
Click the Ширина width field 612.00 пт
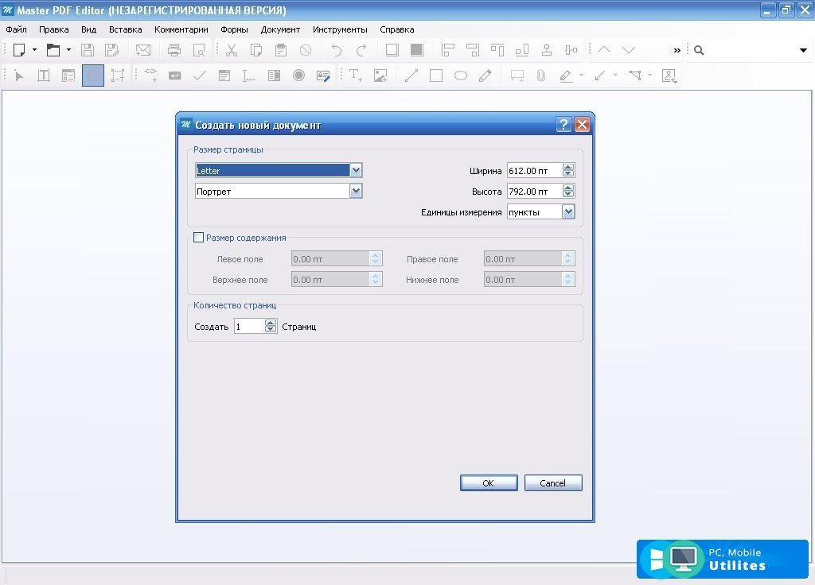[x=534, y=170]
